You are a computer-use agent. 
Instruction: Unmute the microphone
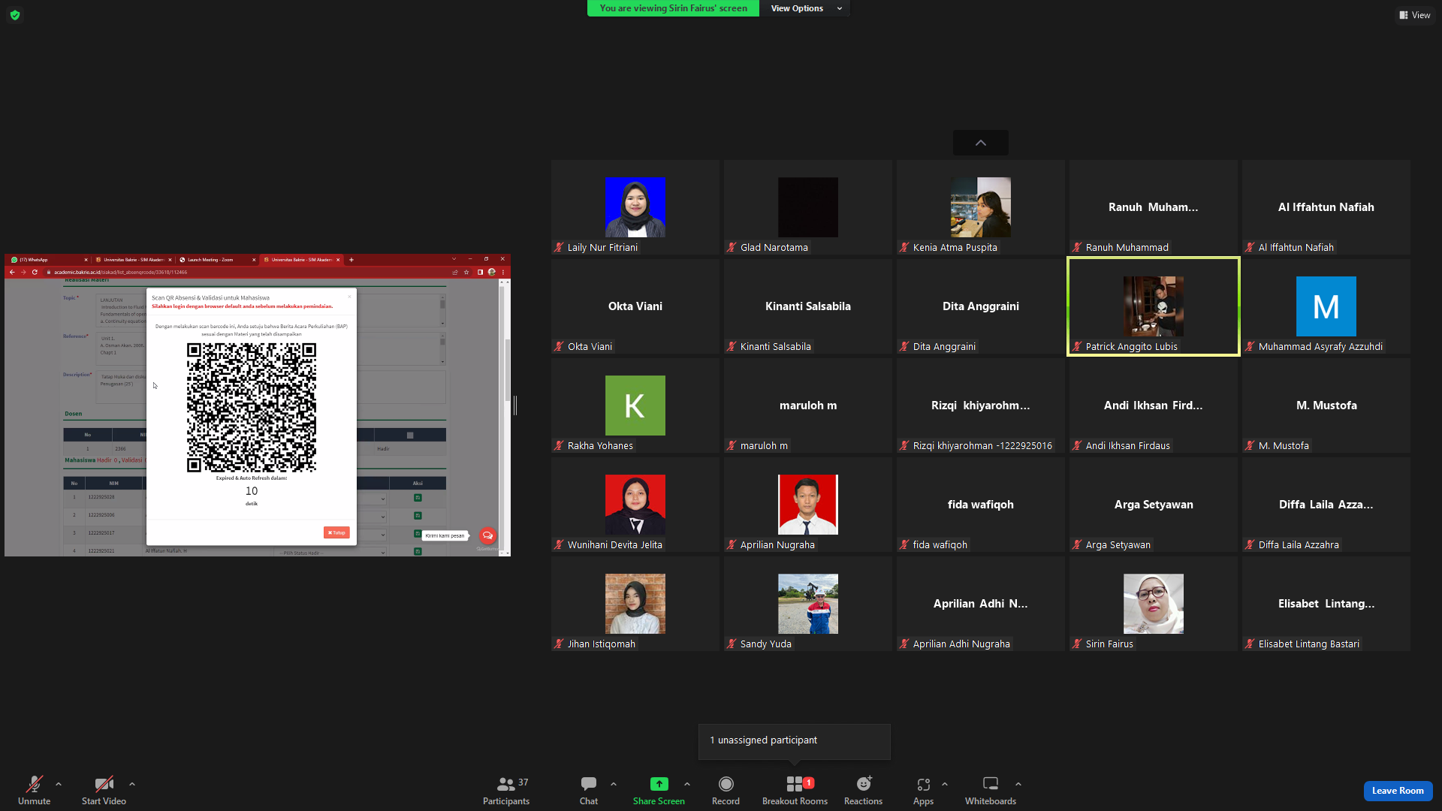34,791
